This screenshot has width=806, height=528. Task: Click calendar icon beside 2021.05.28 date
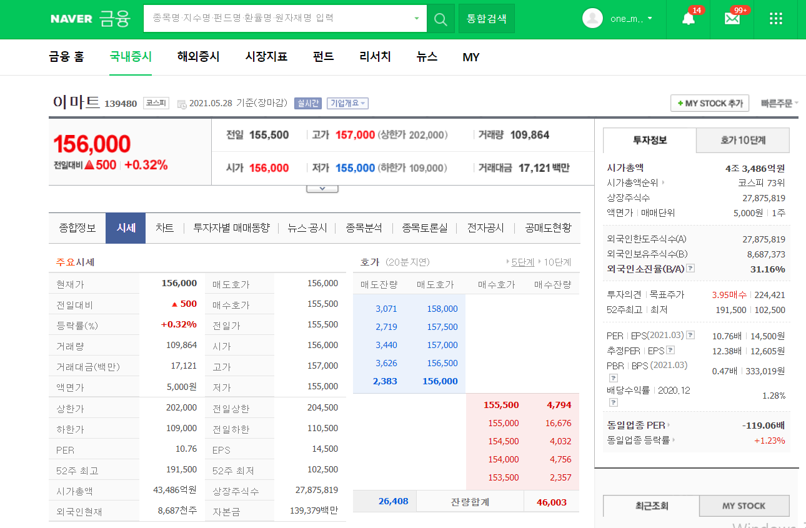pyautogui.click(x=182, y=104)
